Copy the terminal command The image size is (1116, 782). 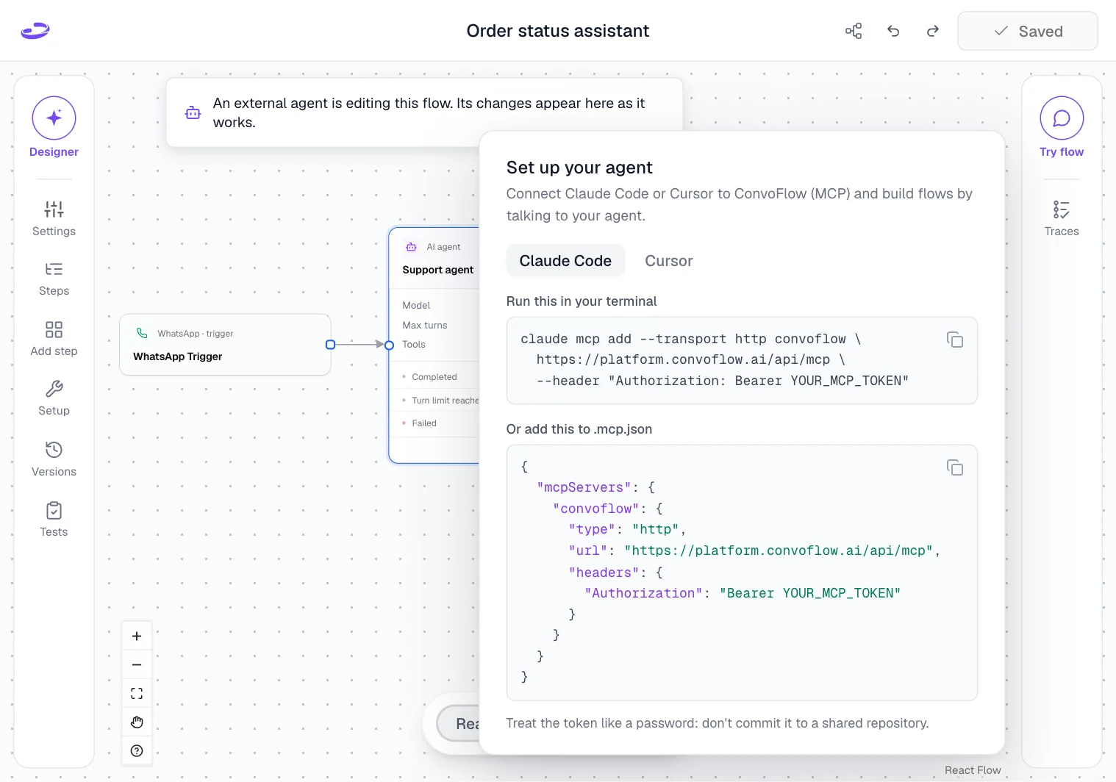pyautogui.click(x=955, y=340)
